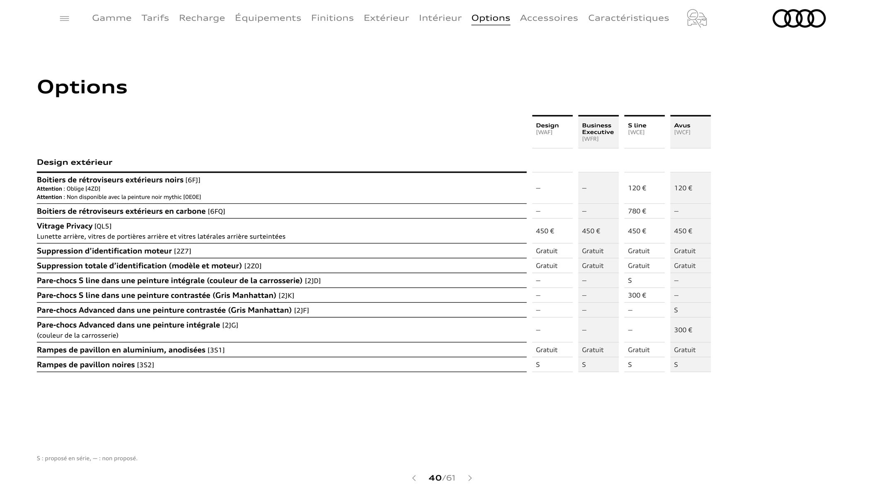Screen dimensions: 884x497
Task: Click the noir mythic [0E0E] warning note
Action: coord(119,197)
